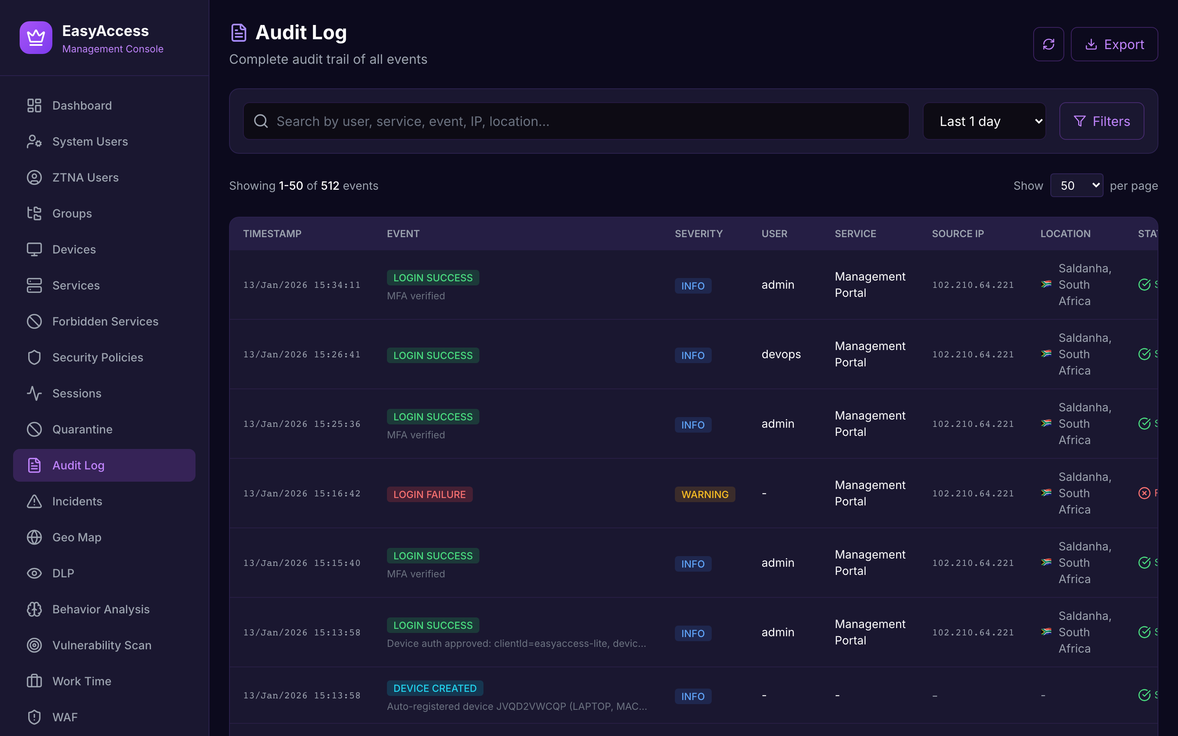The width and height of the screenshot is (1178, 736).
Task: Open the Security Policies shield icon
Action: point(34,357)
